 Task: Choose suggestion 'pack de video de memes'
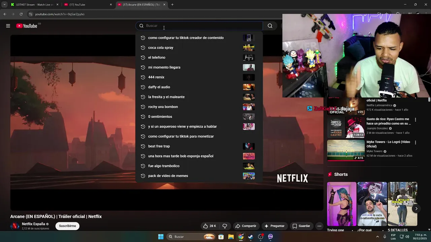199,176
